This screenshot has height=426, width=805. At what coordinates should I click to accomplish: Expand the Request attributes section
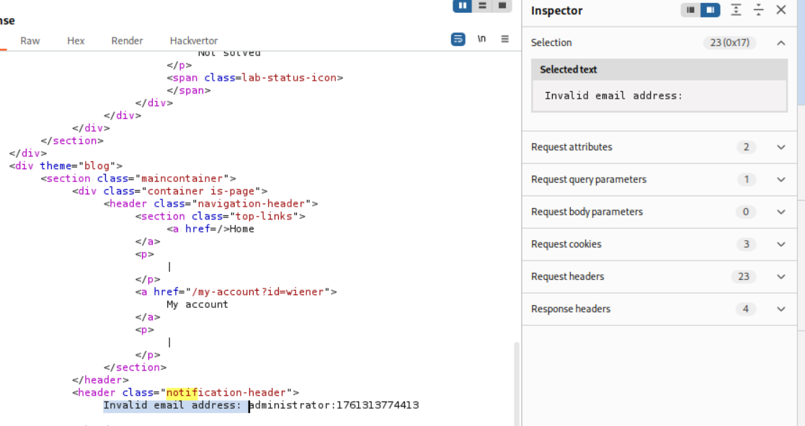tap(781, 147)
